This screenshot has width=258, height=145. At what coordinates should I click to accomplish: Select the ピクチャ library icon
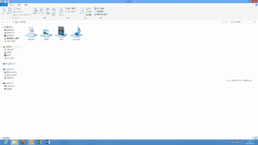click(x=46, y=33)
